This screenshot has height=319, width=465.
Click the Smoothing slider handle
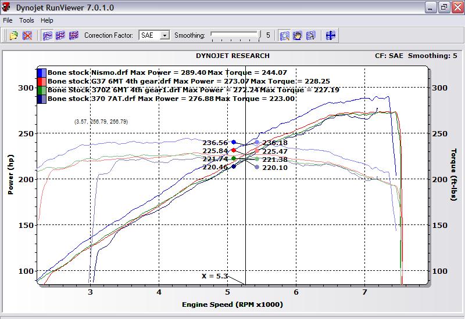(260, 36)
